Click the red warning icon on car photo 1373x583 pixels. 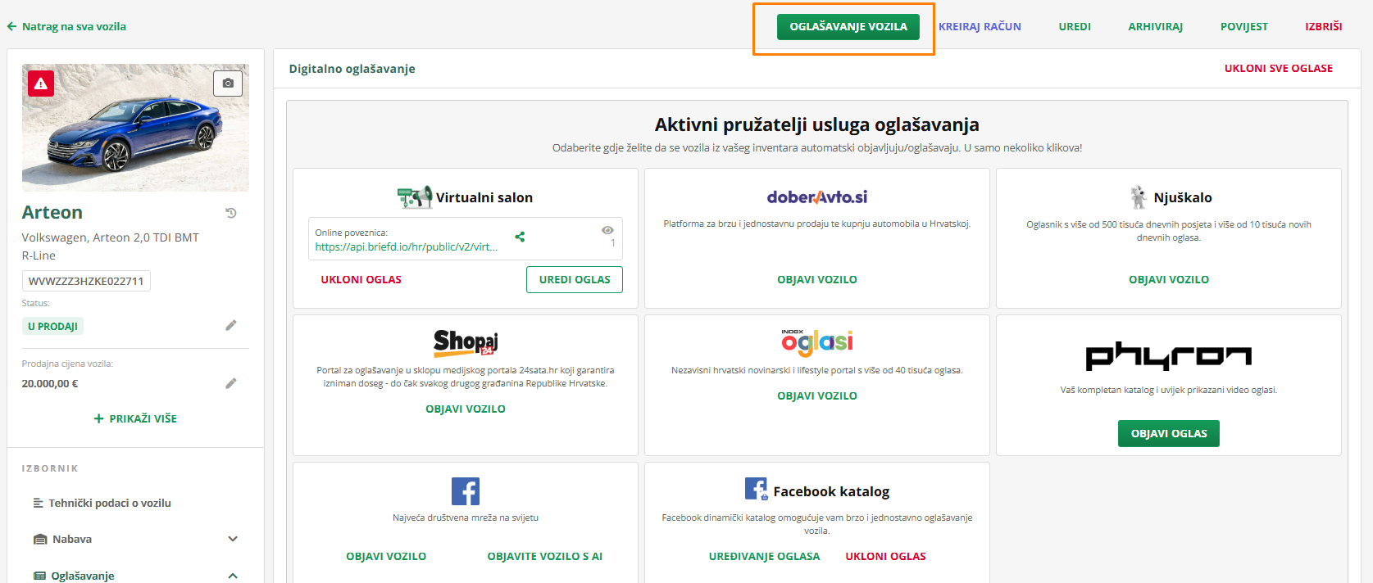41,84
